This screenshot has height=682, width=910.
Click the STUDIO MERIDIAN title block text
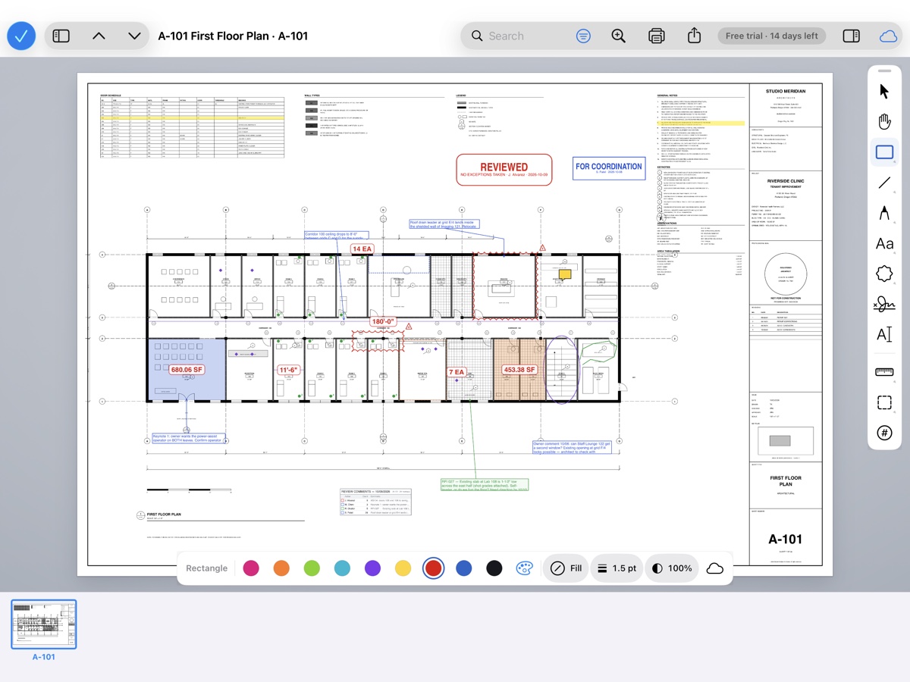(786, 91)
